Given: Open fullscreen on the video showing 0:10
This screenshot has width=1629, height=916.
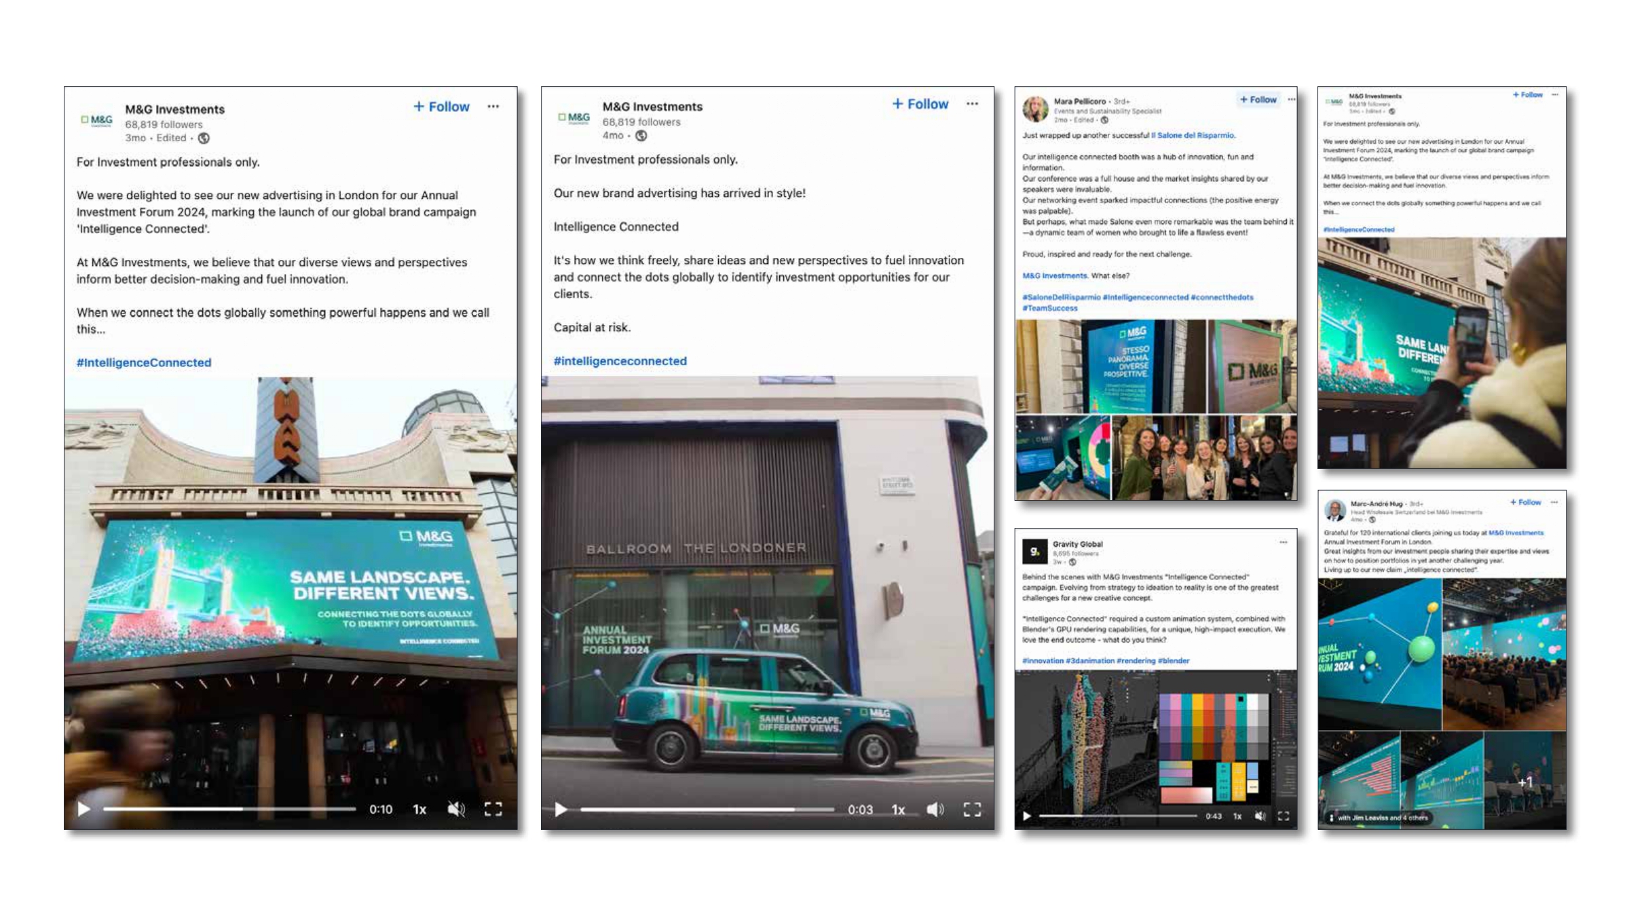Looking at the screenshot, I should click(493, 809).
